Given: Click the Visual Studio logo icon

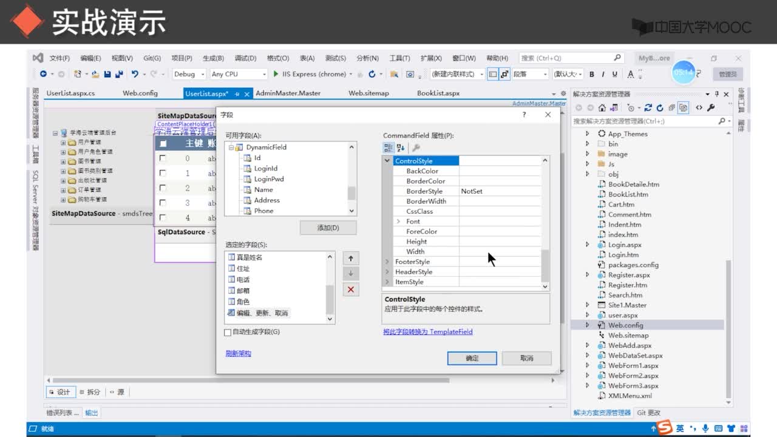Looking at the screenshot, I should pos(38,58).
